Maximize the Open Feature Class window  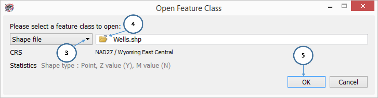click(344, 6)
